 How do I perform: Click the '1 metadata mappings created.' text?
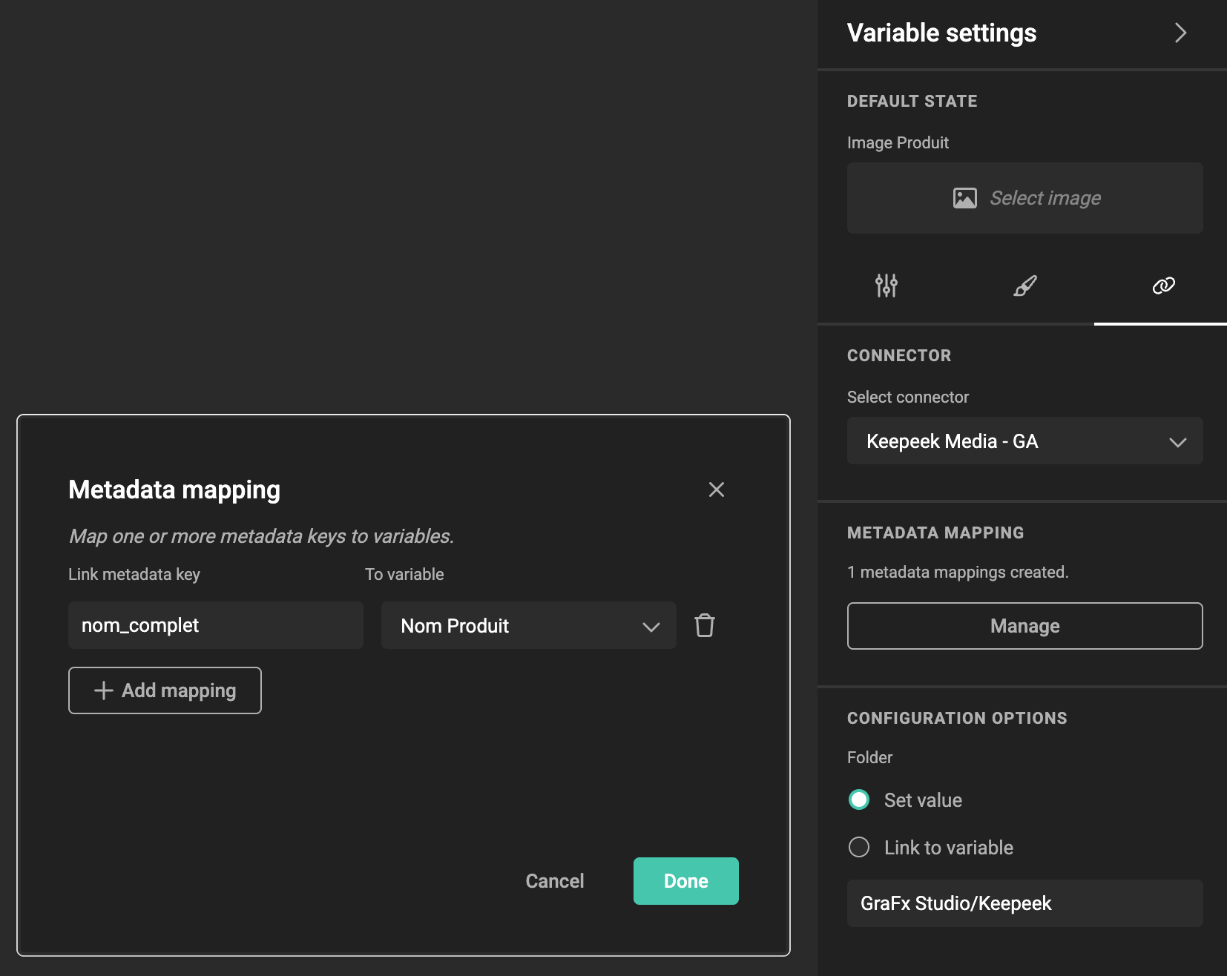point(957,573)
